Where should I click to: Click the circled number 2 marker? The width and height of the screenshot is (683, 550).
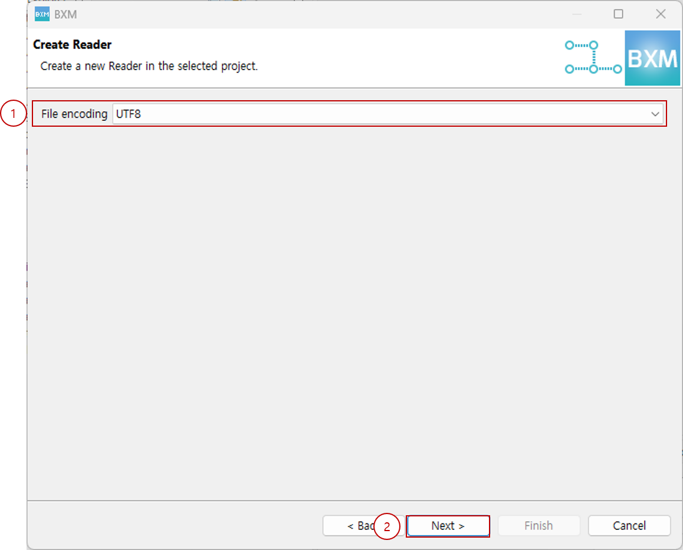point(387,527)
